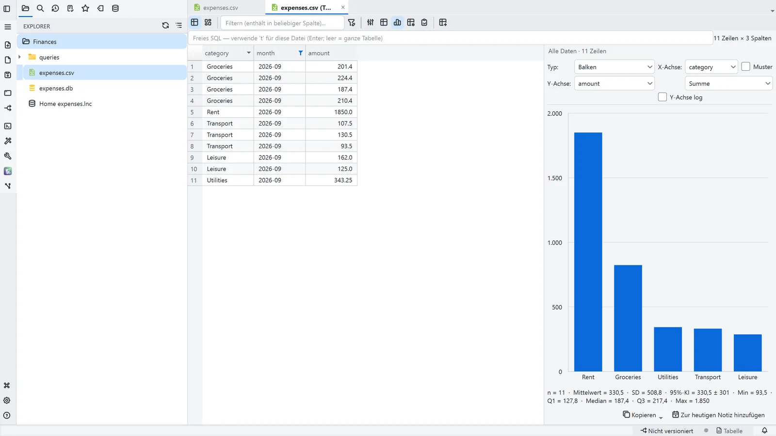Toggle the bar chart view icon
Screen dimensions: 776x436
tap(397, 22)
